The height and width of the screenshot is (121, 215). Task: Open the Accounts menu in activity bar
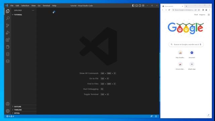(x=8, y=104)
